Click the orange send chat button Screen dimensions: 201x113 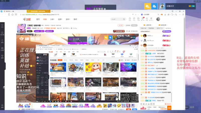click(x=169, y=108)
